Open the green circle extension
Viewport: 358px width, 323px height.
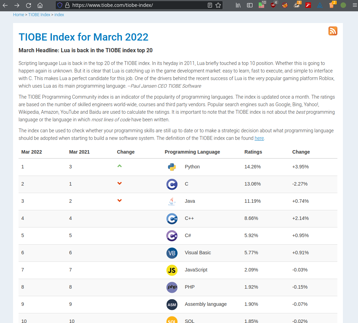pyautogui.click(x=343, y=5)
